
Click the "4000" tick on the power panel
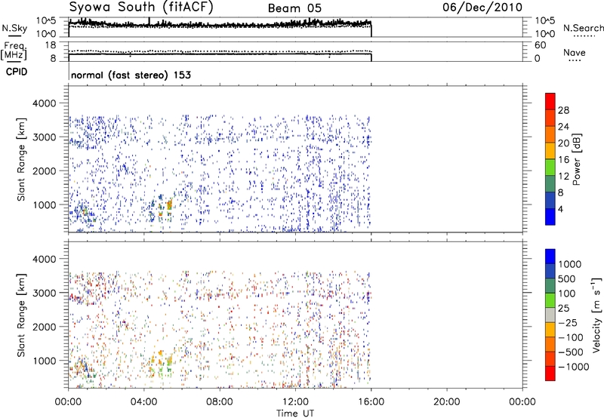(45, 103)
